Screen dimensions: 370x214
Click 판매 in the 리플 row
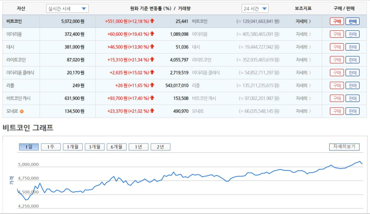[352, 85]
